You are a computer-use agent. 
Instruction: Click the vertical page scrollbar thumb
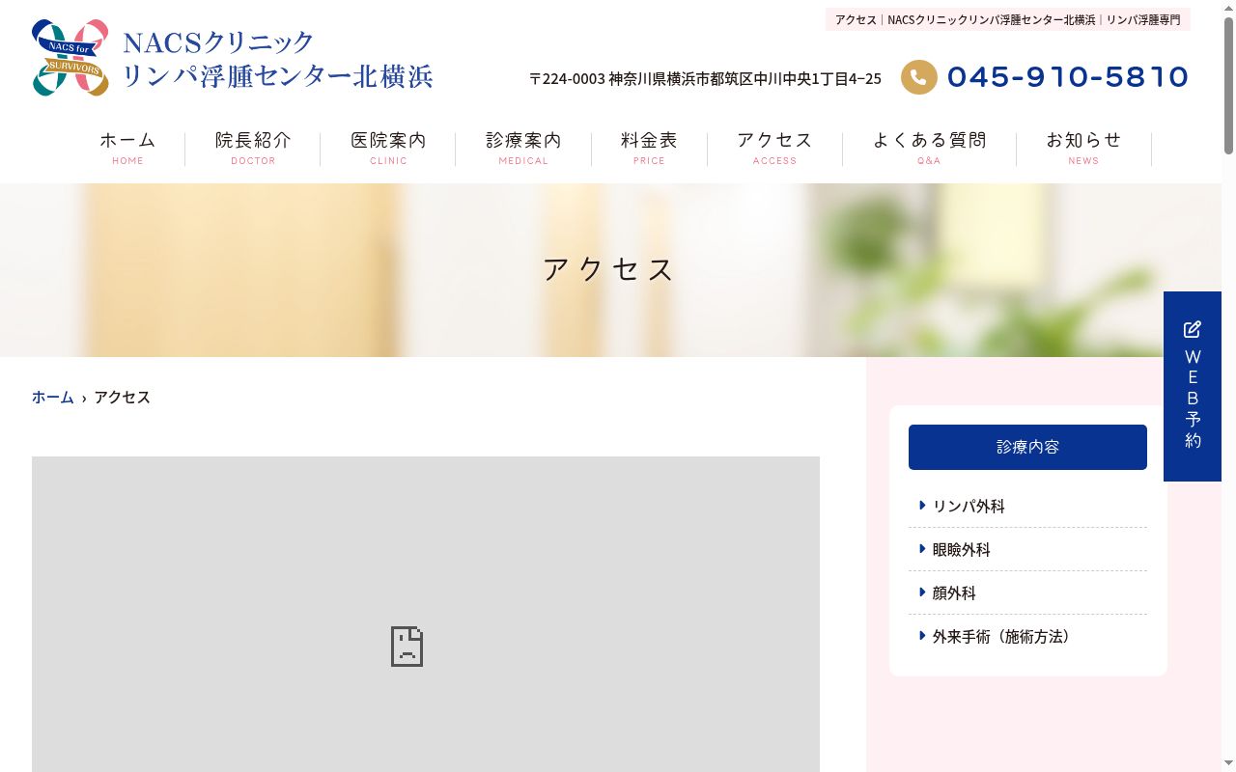(1228, 85)
